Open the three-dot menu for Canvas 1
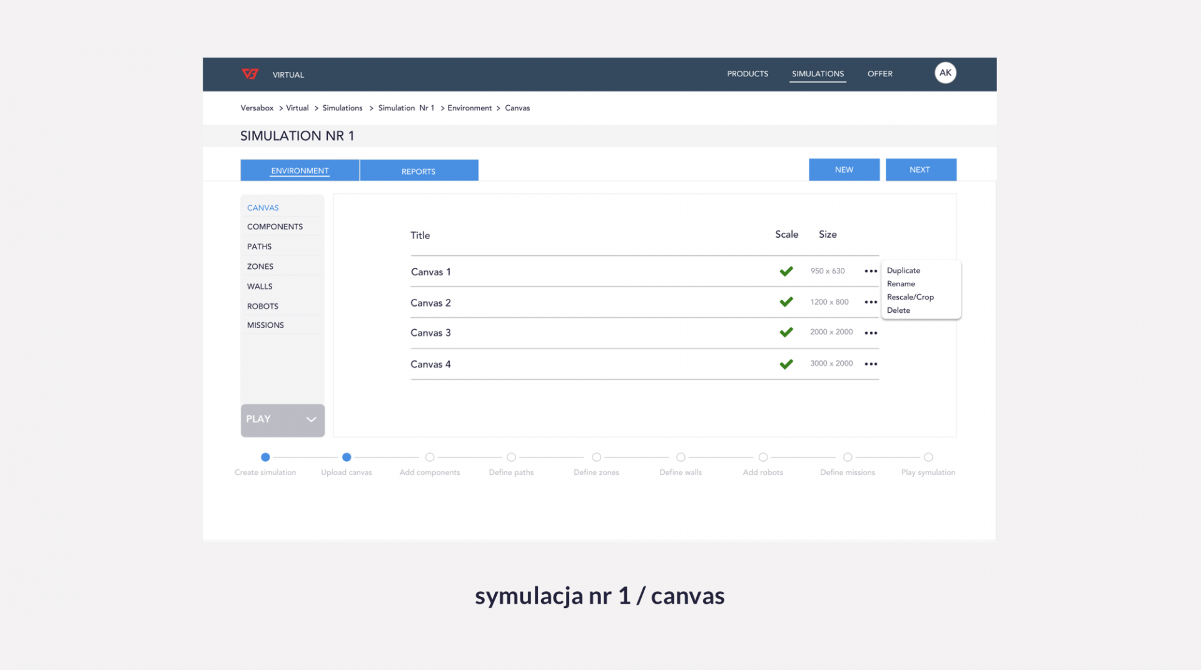Image resolution: width=1201 pixels, height=670 pixels. click(x=870, y=272)
